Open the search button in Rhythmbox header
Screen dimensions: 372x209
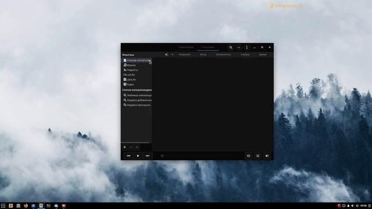231,48
